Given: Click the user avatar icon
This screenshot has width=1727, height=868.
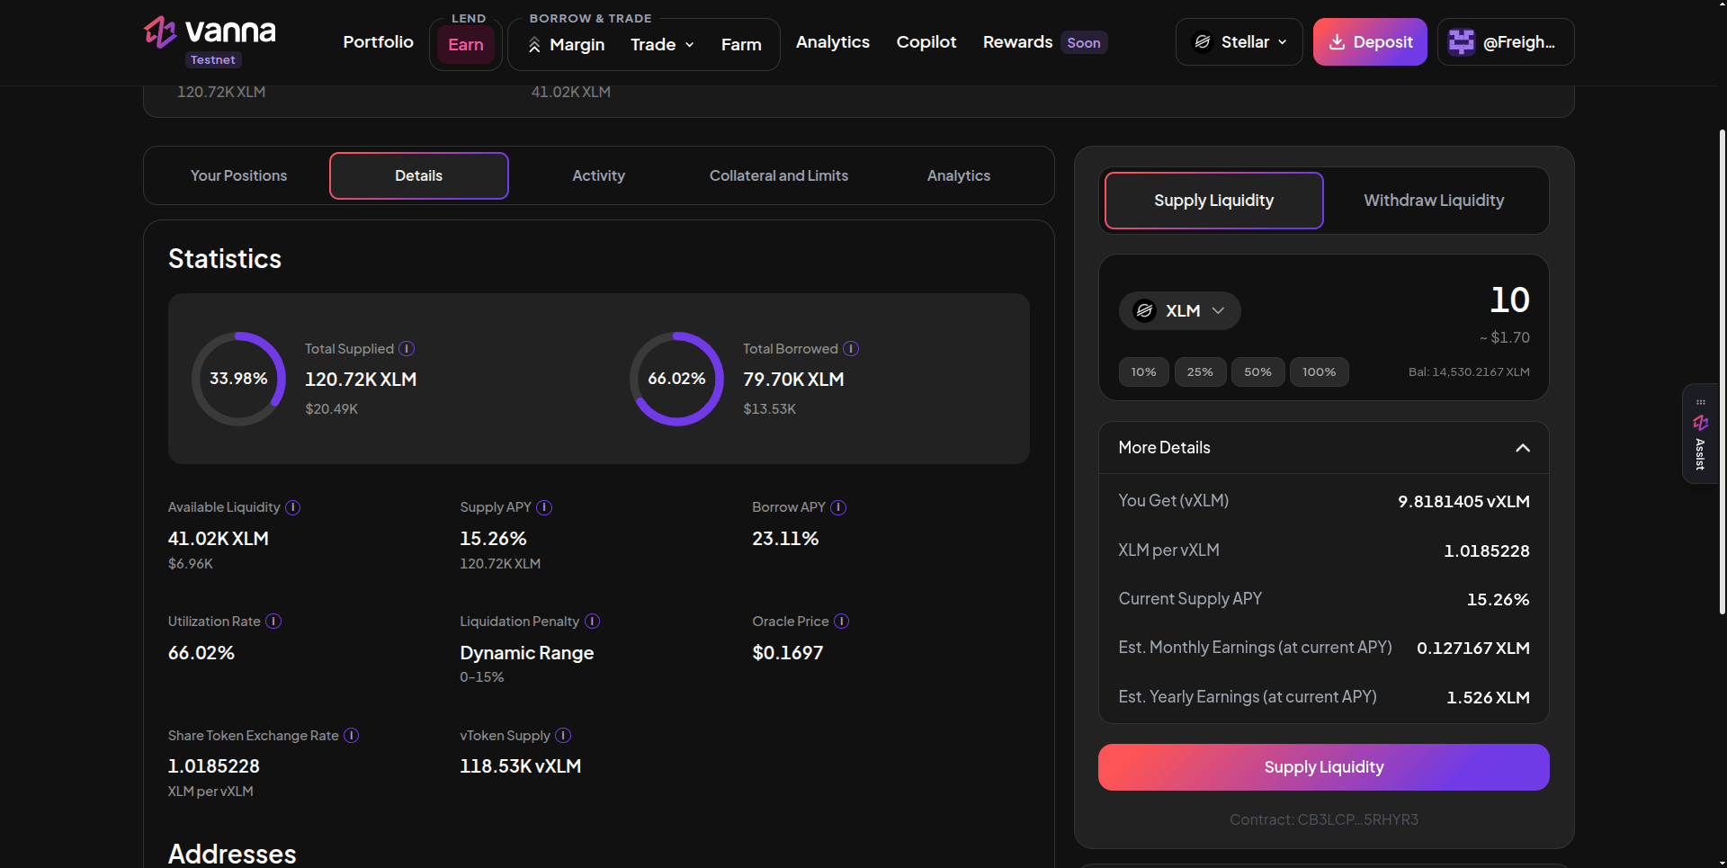Looking at the screenshot, I should point(1462,42).
